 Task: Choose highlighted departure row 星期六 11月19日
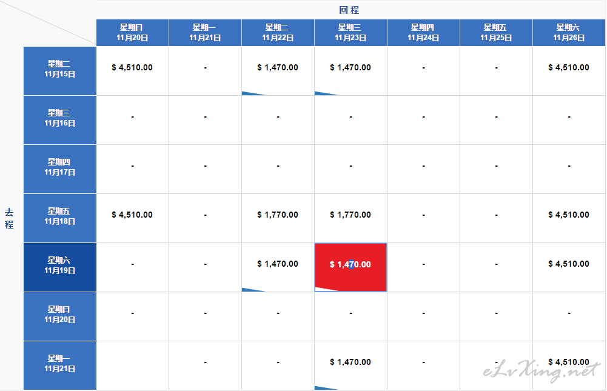(x=60, y=267)
